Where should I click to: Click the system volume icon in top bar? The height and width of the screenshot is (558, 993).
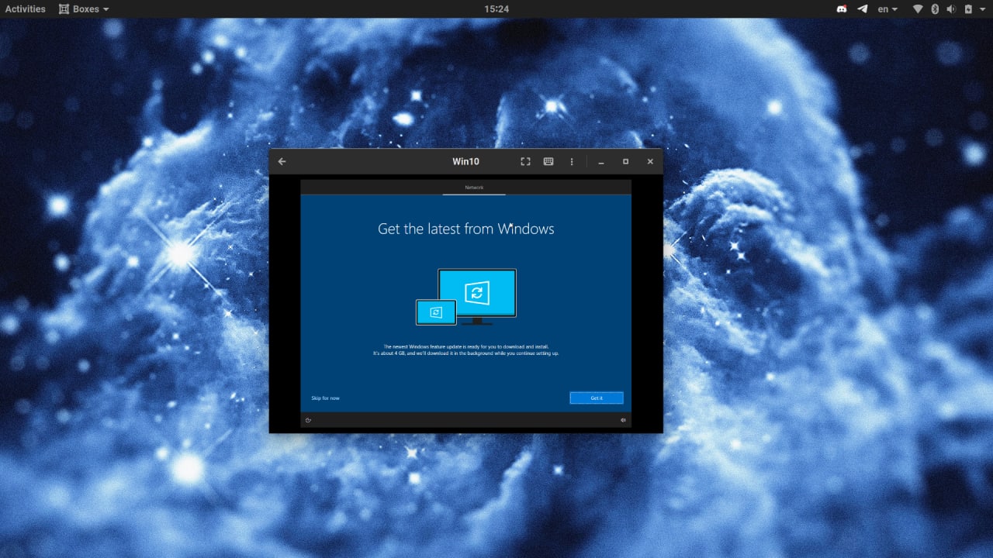click(x=952, y=9)
